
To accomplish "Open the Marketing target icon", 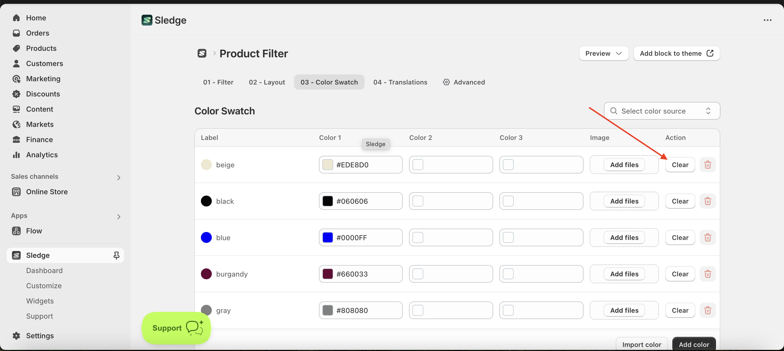I will [x=16, y=79].
